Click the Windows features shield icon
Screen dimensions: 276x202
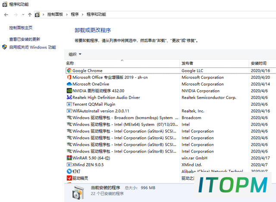click(4, 47)
